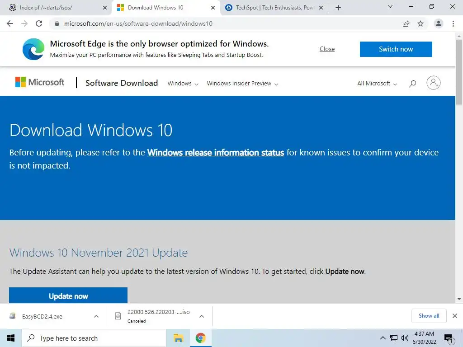463x347 pixels.
Task: Expand EasyBCD2.4.exe download options
Action: coord(96,316)
